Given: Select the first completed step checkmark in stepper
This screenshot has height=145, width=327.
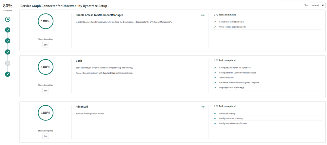Looking at the screenshot, I should 8,30.
